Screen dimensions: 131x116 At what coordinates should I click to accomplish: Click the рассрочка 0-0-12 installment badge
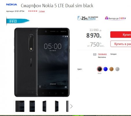click(18, 21)
